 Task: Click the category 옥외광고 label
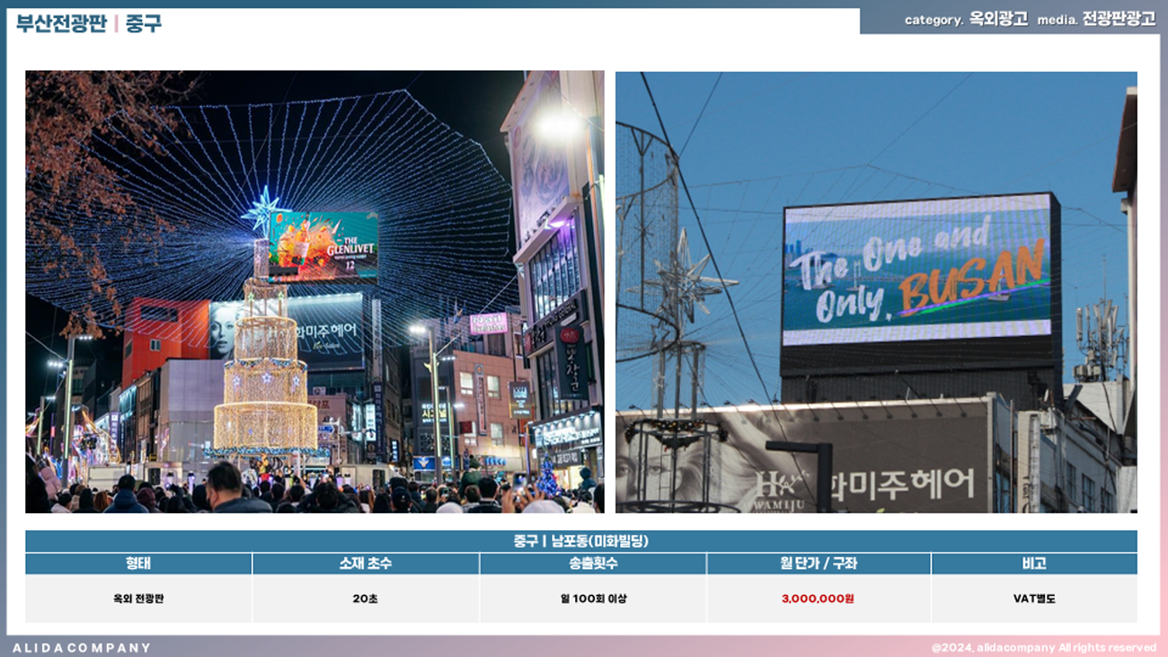tap(966, 20)
